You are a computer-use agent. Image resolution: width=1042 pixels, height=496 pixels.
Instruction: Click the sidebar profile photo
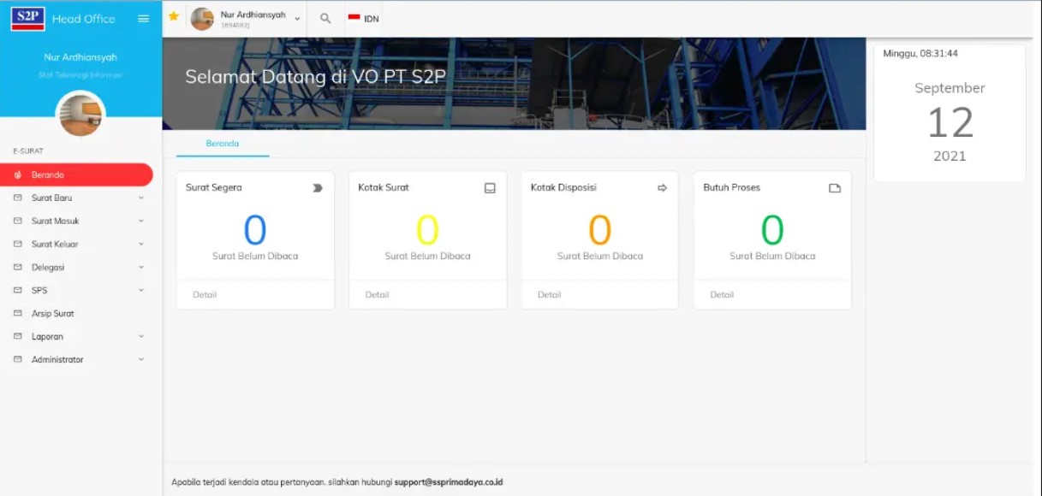coord(80,115)
